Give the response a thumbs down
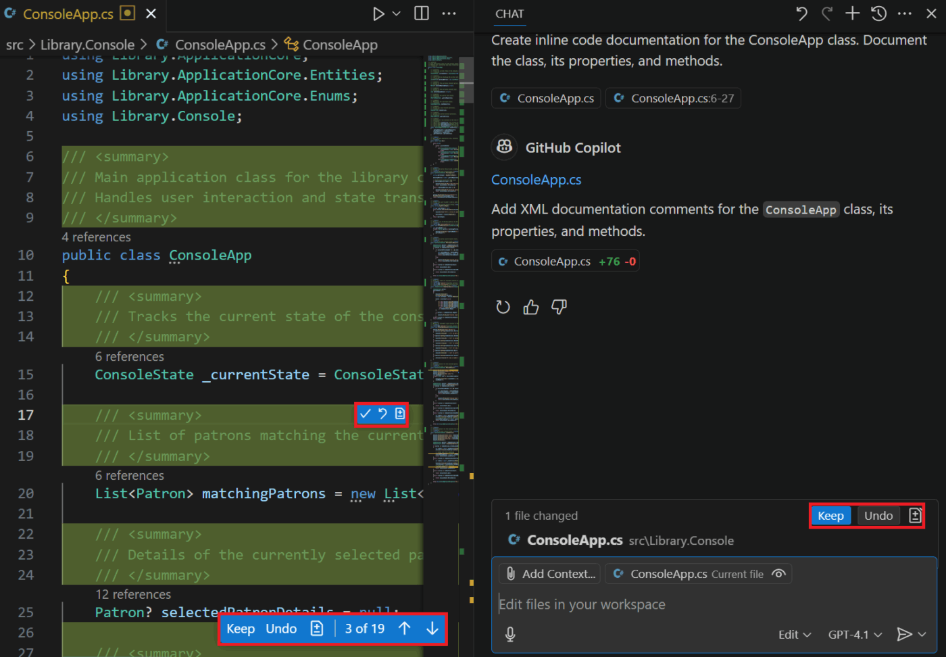The image size is (946, 657). (x=558, y=307)
